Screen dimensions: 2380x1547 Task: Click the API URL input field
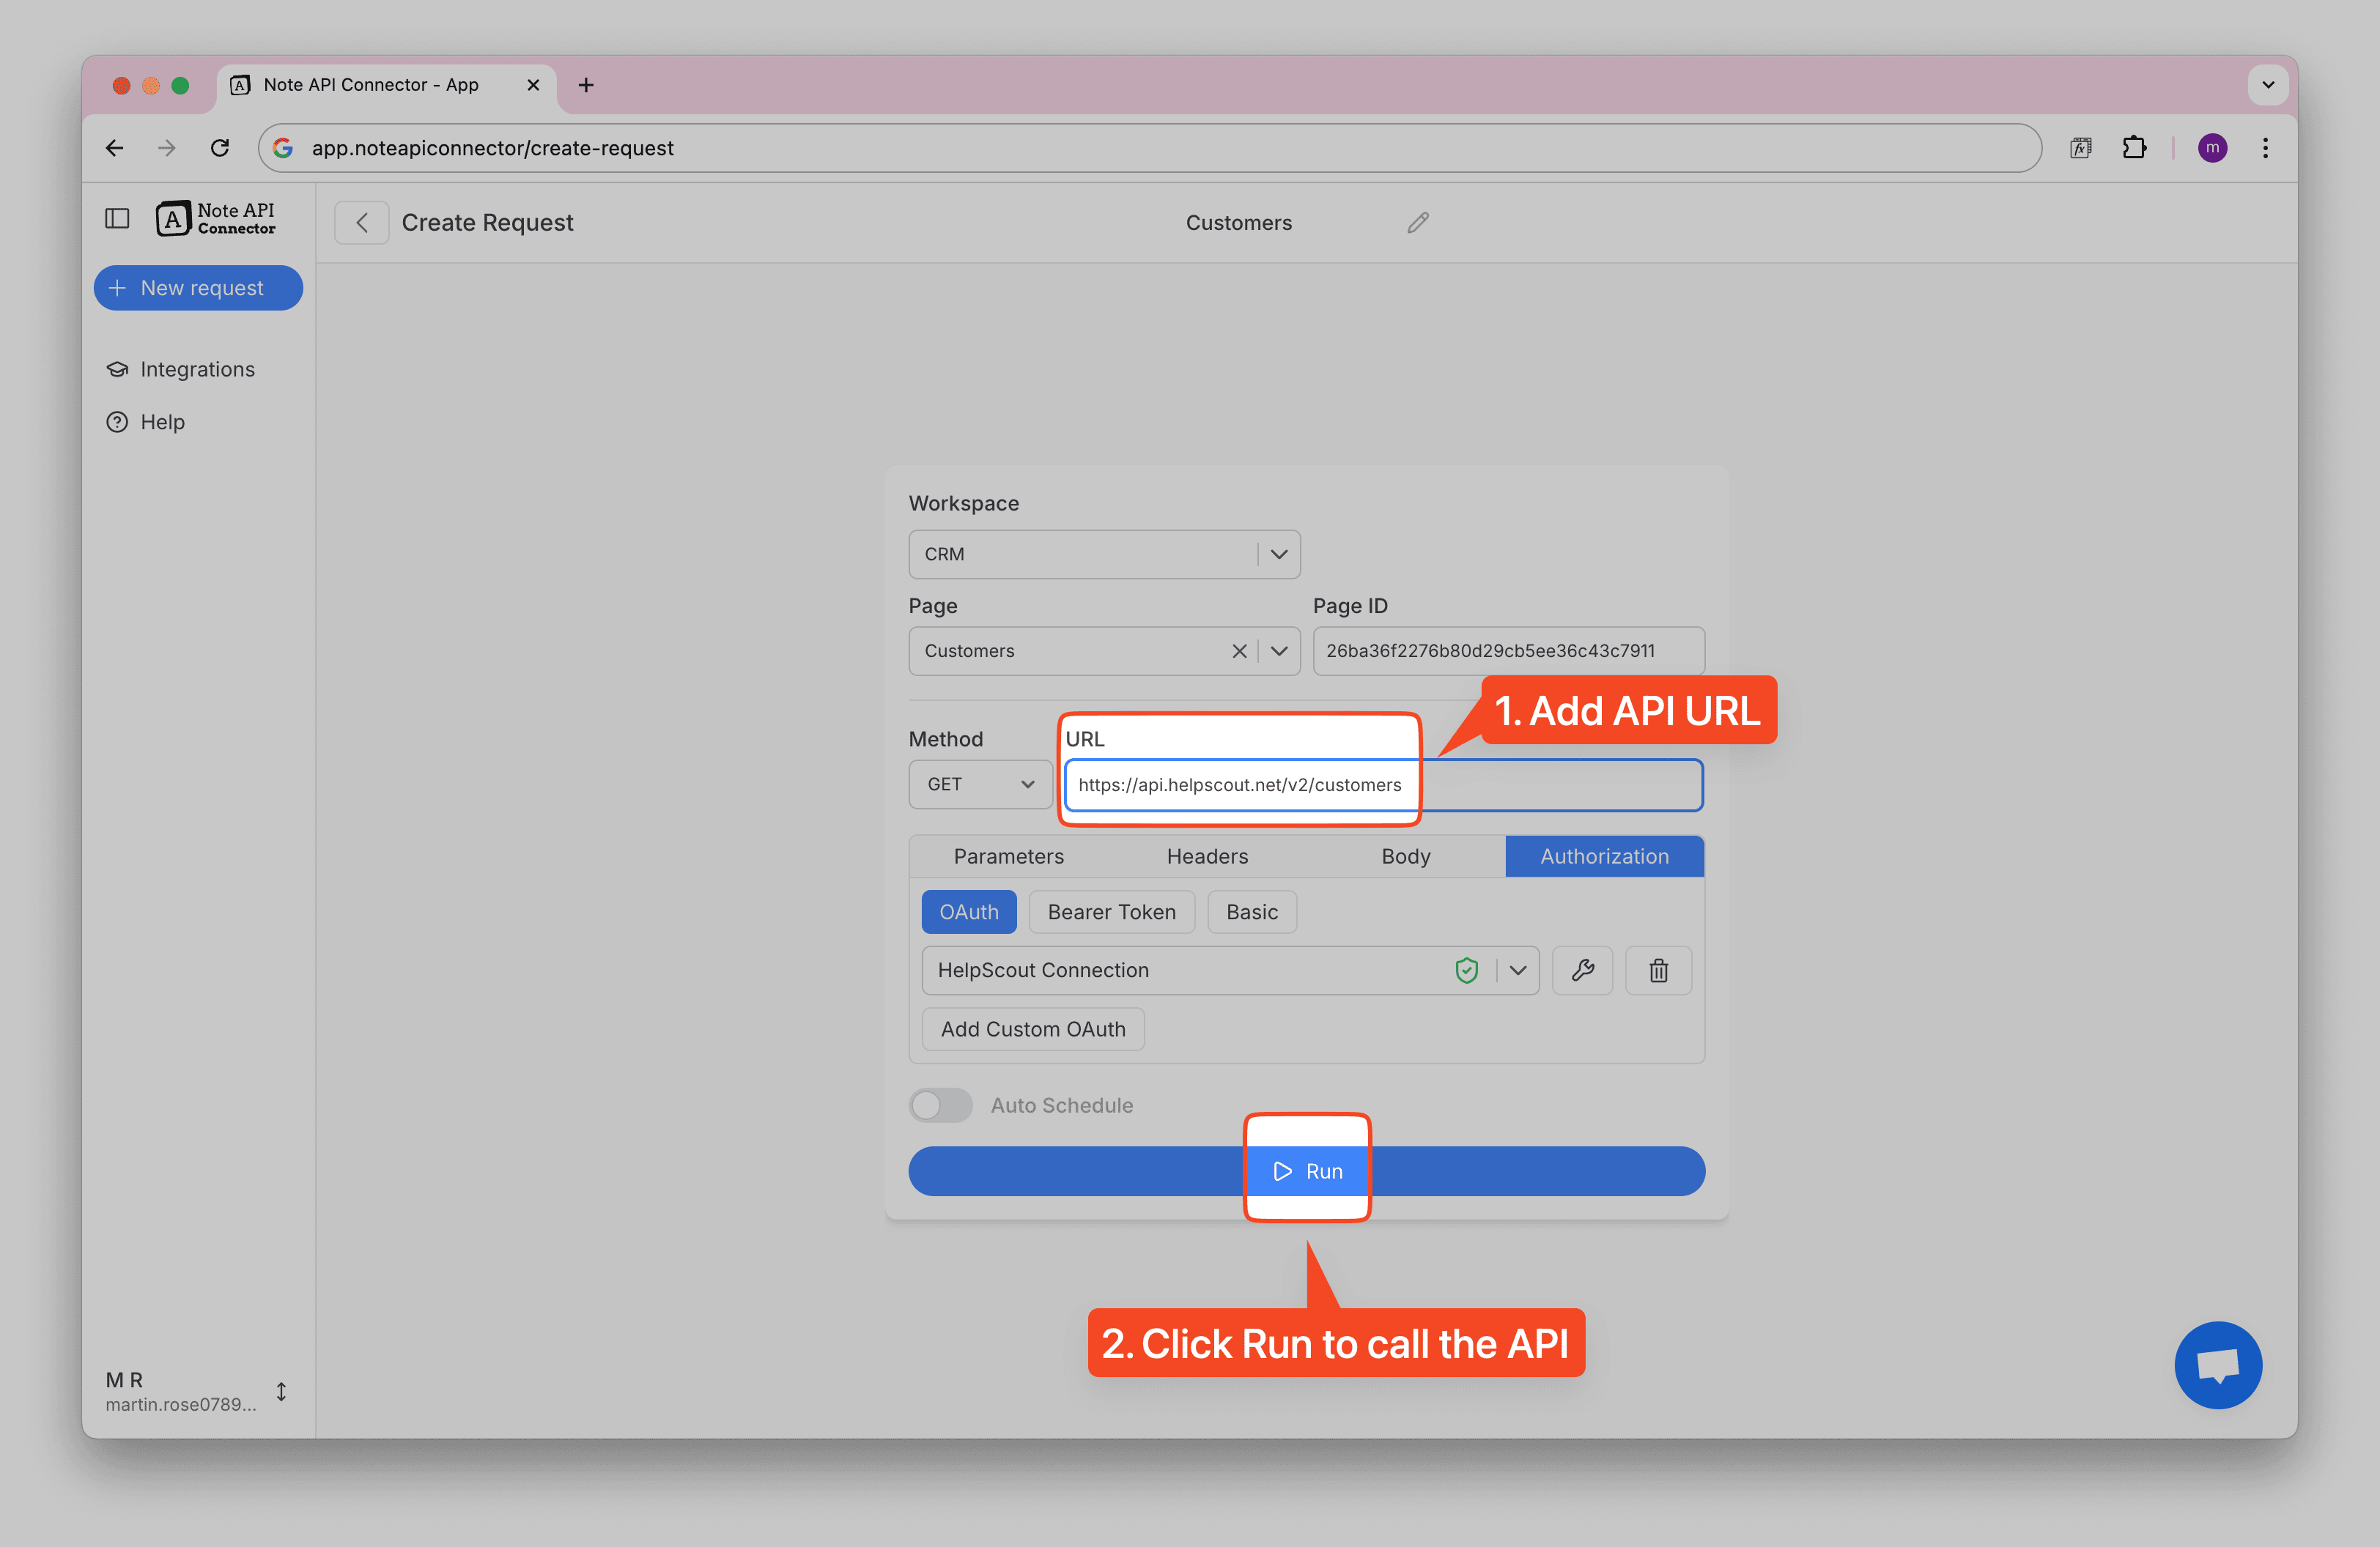1383,784
